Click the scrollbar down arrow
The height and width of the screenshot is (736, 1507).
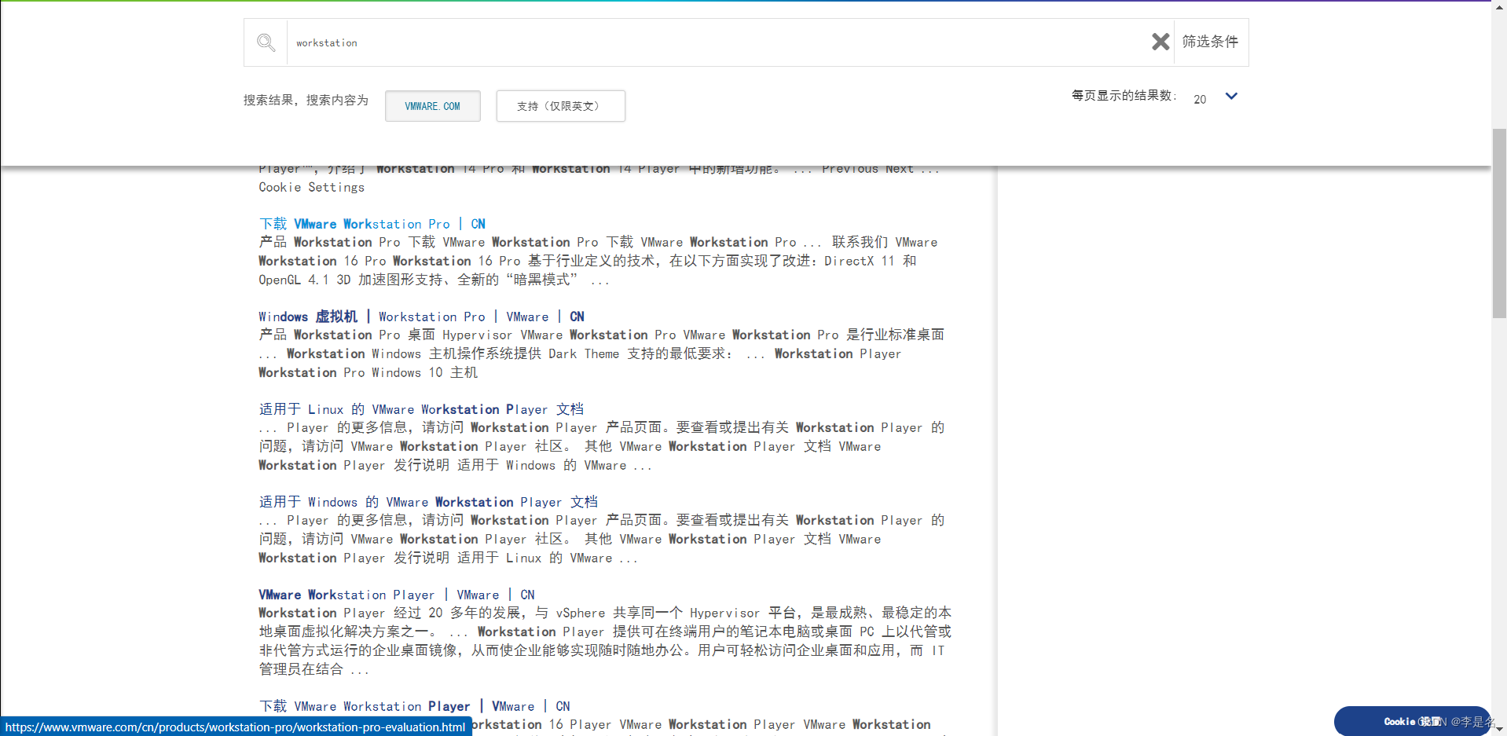tap(1499, 729)
